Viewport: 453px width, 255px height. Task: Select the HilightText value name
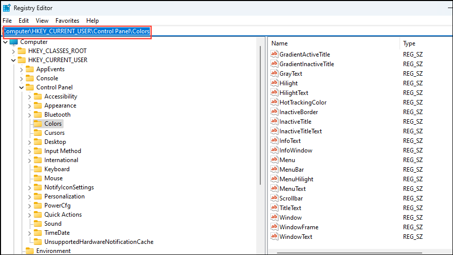point(294,92)
